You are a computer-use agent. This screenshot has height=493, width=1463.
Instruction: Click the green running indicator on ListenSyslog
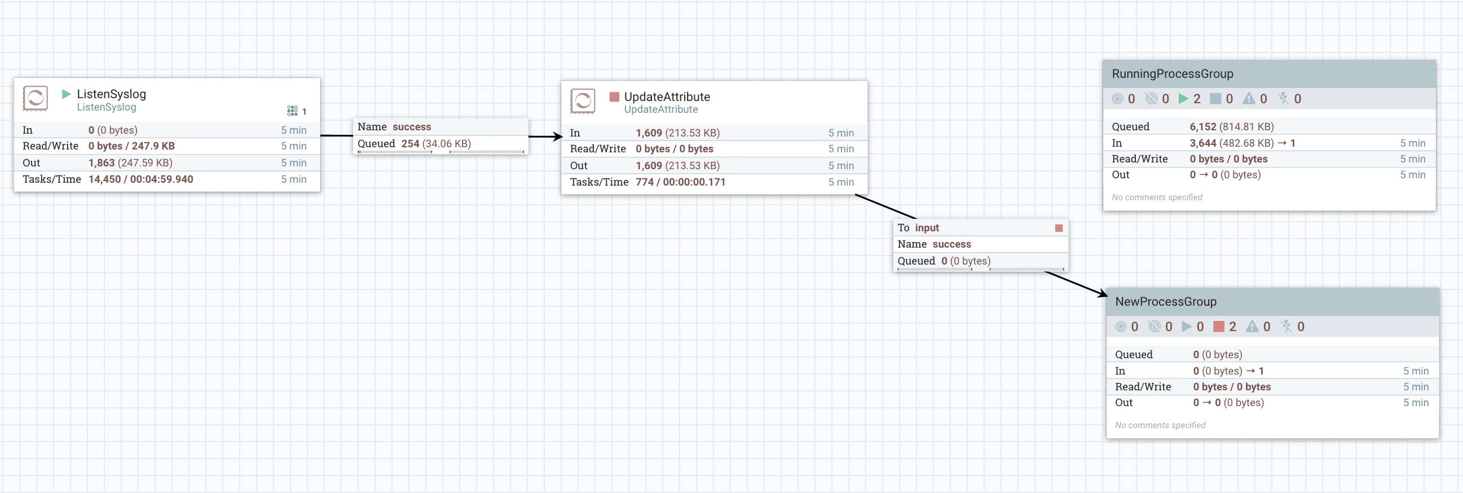[66, 94]
